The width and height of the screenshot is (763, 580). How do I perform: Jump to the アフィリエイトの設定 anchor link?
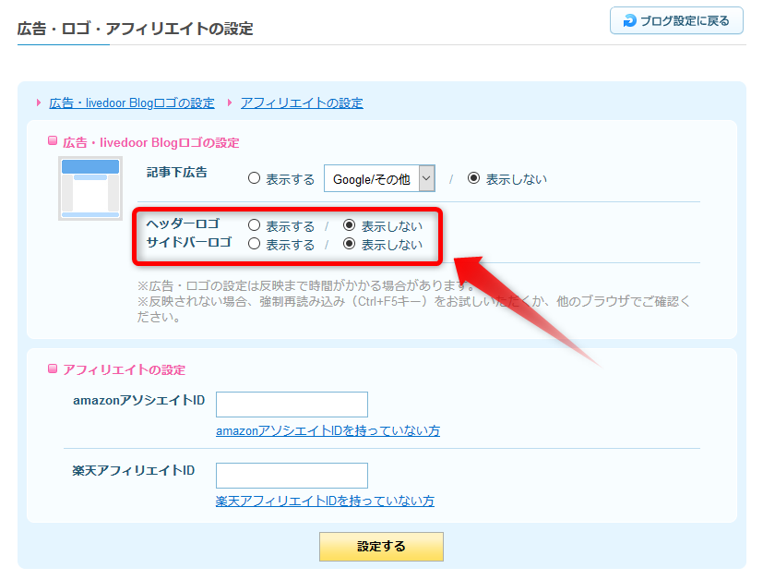pyautogui.click(x=302, y=103)
